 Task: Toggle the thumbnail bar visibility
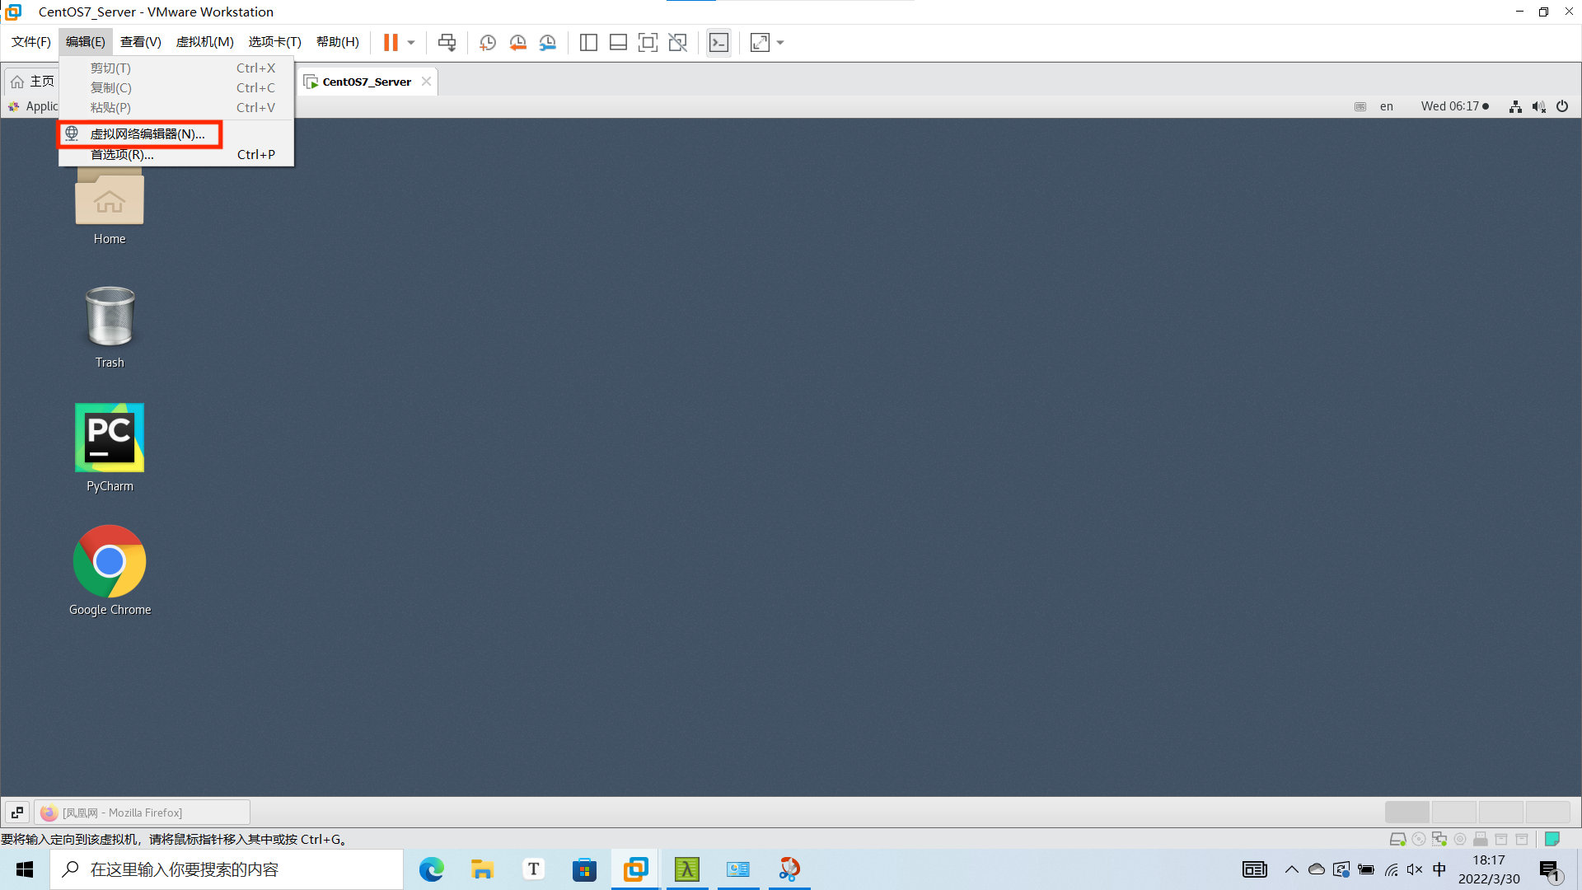(x=618, y=42)
